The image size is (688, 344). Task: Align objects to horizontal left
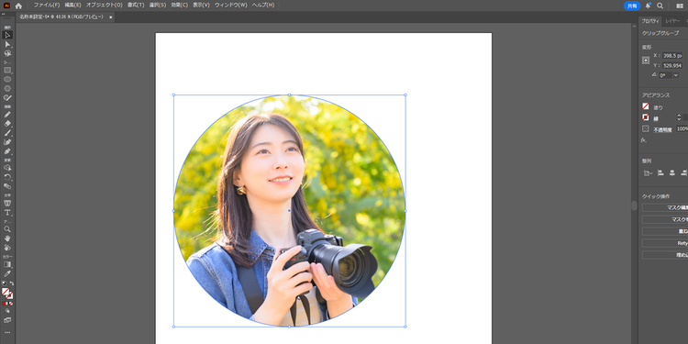click(660, 172)
